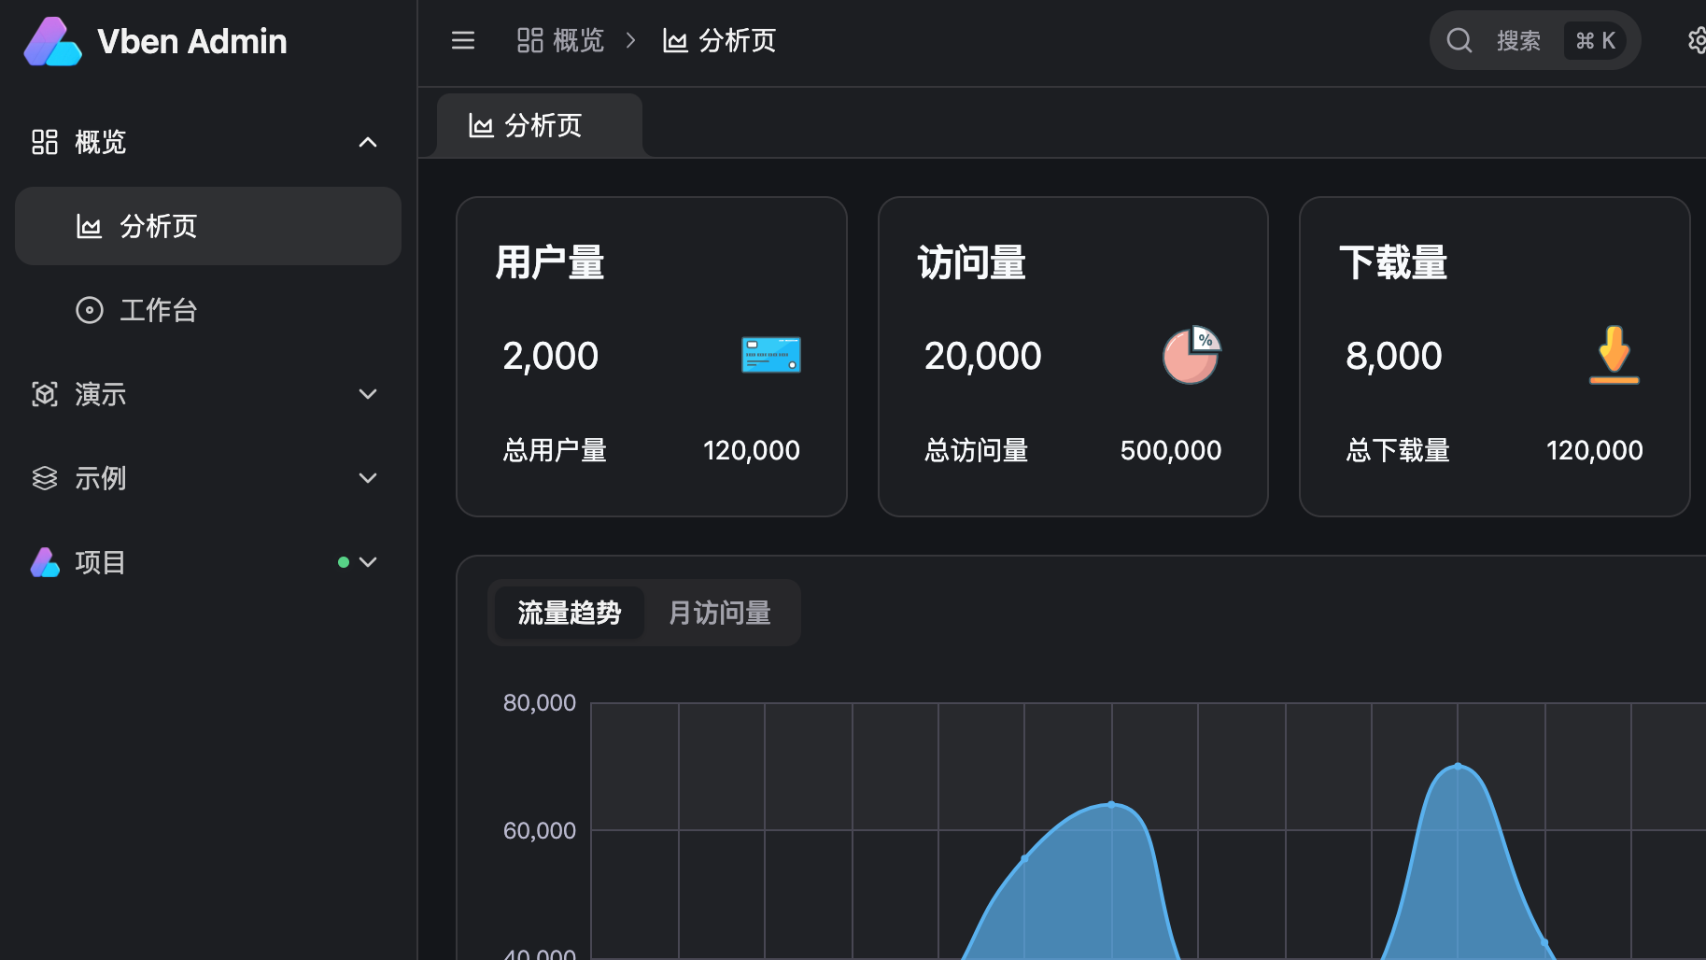Screen dimensions: 1706x960
Task: Open the 分析页 sidebar menu item
Action: click(x=208, y=226)
